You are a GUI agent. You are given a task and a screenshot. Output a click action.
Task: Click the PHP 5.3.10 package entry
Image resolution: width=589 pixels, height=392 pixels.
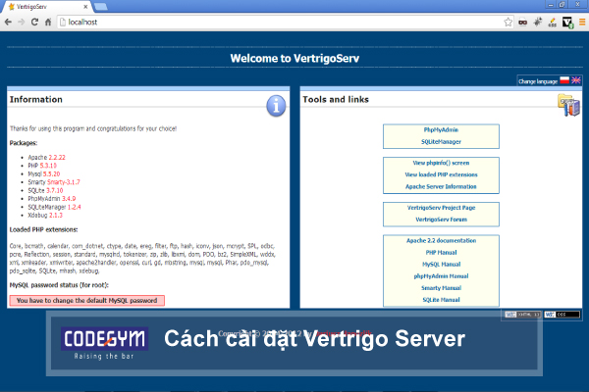[x=42, y=166]
